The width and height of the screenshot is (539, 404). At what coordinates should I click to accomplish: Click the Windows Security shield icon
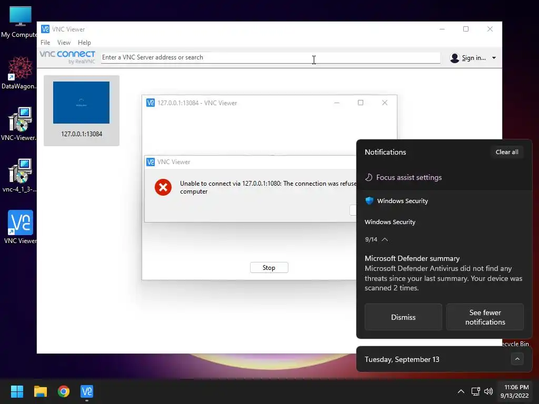[369, 200]
